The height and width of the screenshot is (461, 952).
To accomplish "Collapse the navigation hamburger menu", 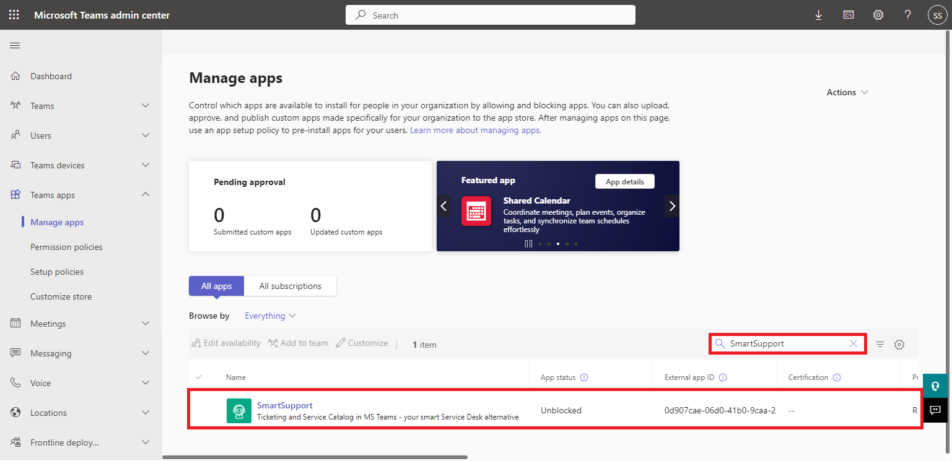I will point(15,45).
